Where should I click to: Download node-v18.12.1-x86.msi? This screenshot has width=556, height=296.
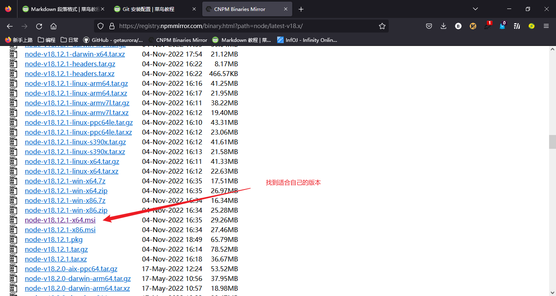(x=60, y=230)
